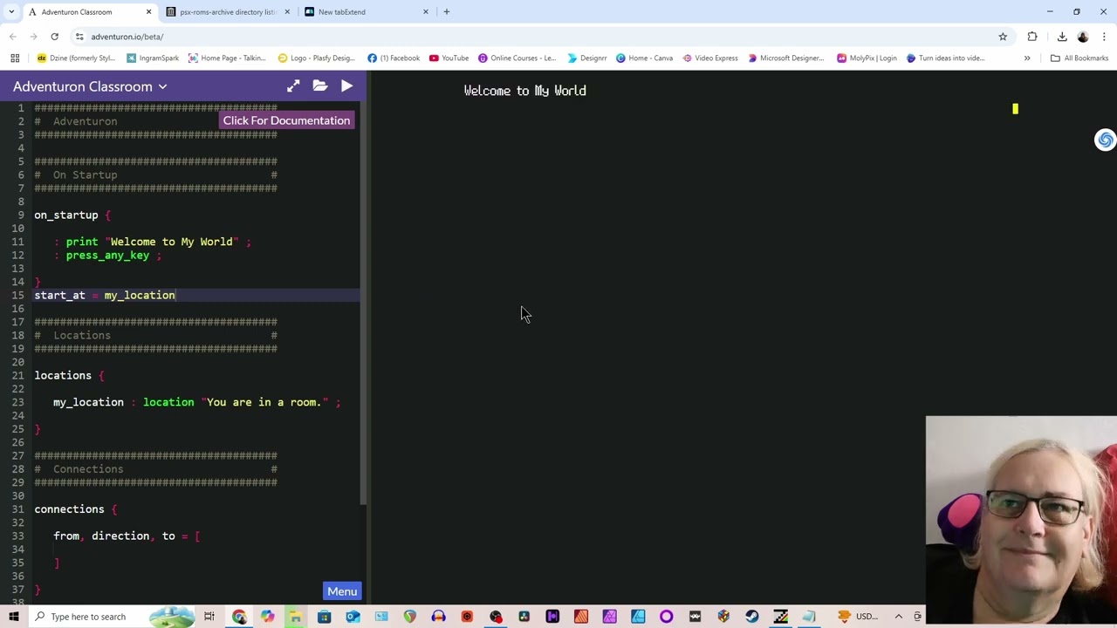This screenshot has height=628, width=1117.
Task: Open the (1) Facebook bookmark
Action: [x=394, y=58]
